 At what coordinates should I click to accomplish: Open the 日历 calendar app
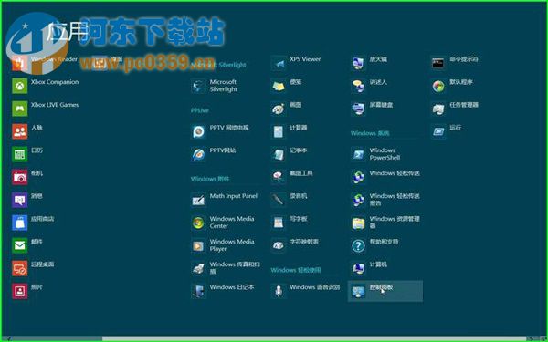point(27,154)
